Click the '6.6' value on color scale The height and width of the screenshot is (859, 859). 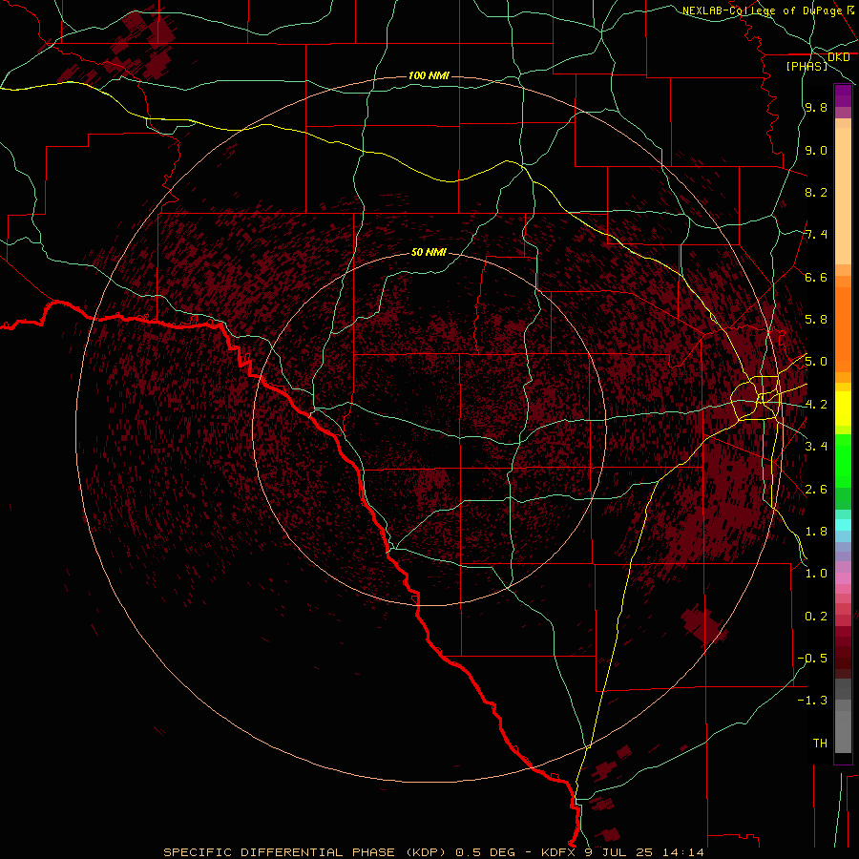[816, 277]
